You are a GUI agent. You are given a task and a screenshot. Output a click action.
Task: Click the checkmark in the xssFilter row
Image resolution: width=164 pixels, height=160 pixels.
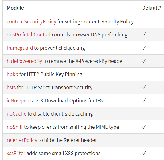point(144,153)
